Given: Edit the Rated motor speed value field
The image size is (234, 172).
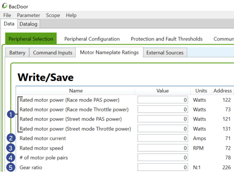Looking at the screenshot, I should click(x=163, y=148).
